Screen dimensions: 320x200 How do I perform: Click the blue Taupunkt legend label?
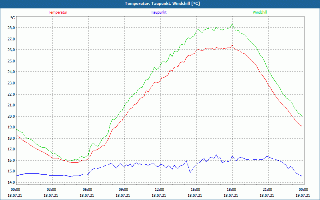click(158, 12)
